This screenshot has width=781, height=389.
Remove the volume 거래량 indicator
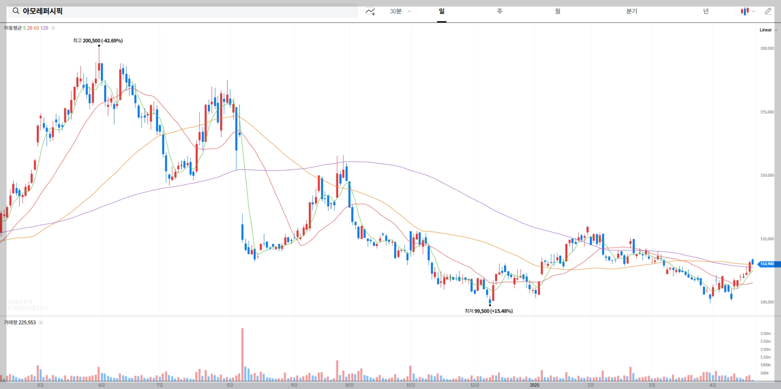coord(41,323)
